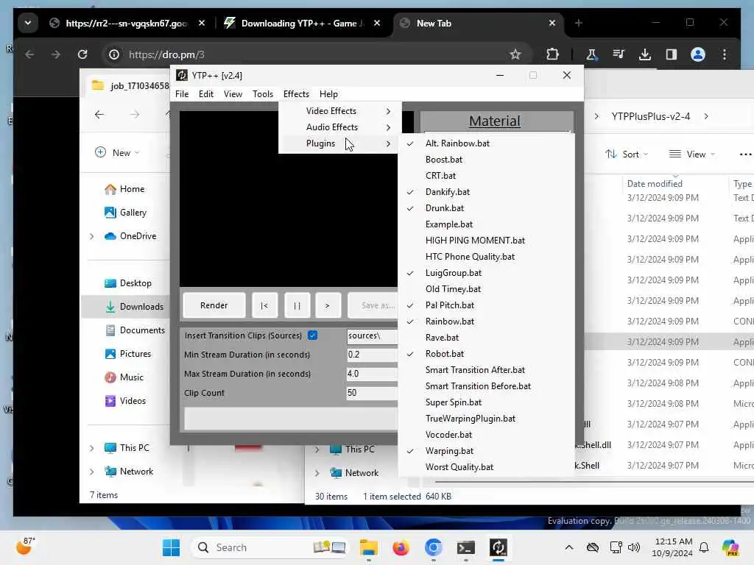Open the browser tab search dropdown
Screen dimensions: 754x565
click(28, 23)
